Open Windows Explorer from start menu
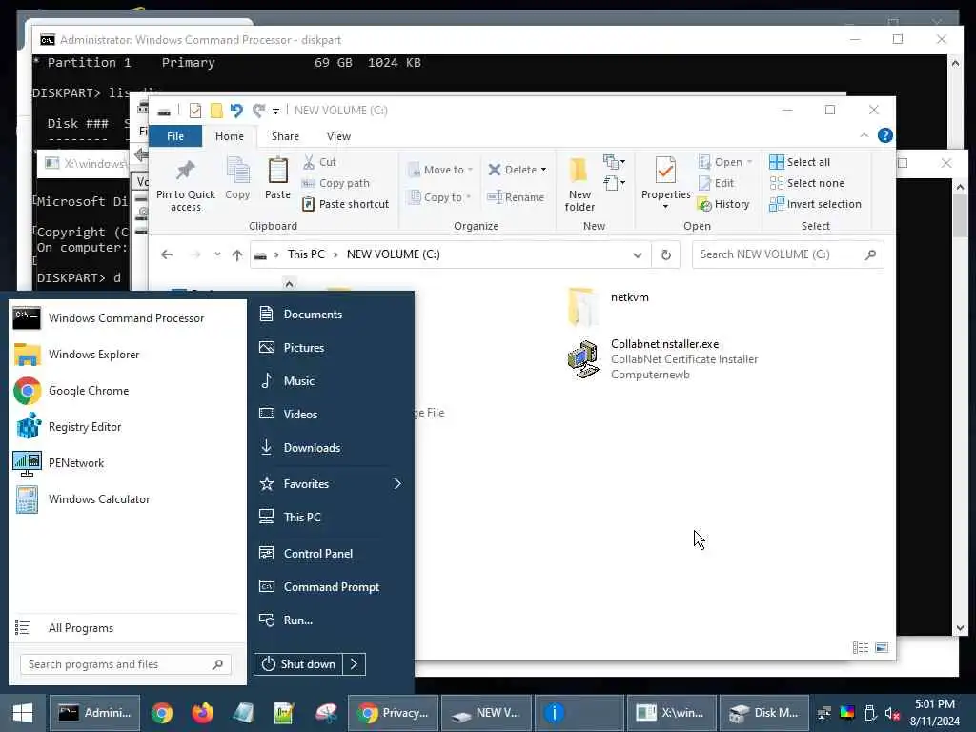This screenshot has width=976, height=732. click(x=76, y=355)
